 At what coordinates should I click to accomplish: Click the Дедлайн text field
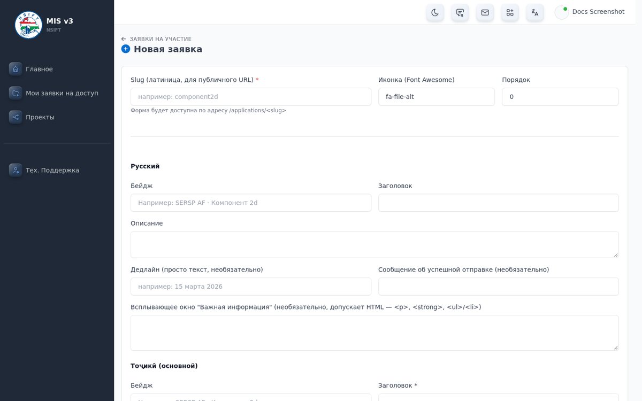[x=251, y=287]
